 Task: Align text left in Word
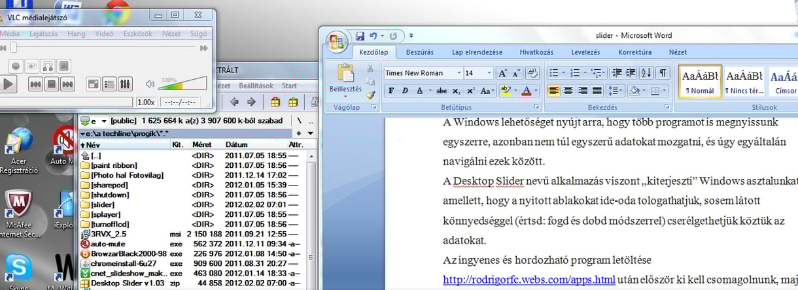[554, 91]
